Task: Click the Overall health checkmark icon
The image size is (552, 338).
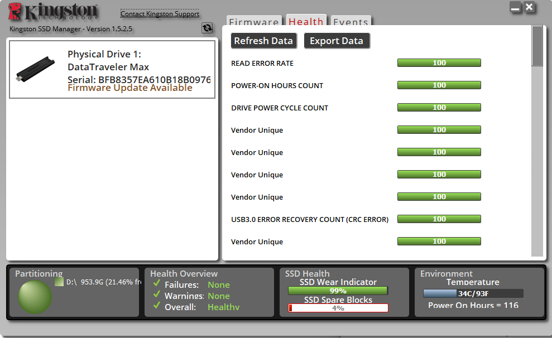Action: pos(157,306)
